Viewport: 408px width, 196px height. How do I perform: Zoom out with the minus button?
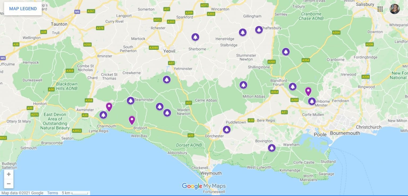[9, 184]
